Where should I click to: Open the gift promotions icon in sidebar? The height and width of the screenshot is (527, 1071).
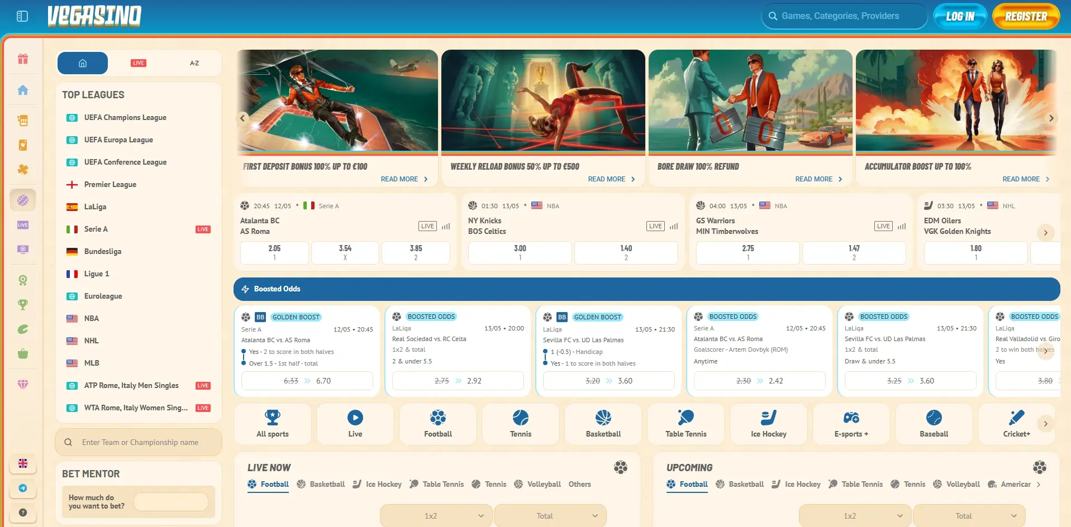click(23, 59)
